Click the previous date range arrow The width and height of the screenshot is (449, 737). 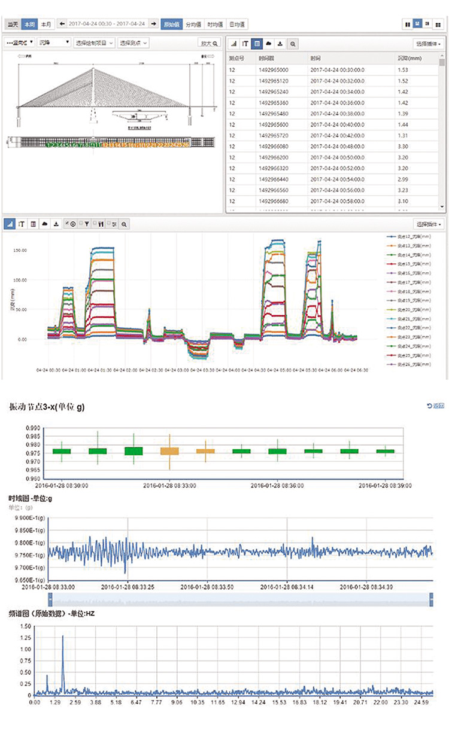pyautogui.click(x=62, y=25)
